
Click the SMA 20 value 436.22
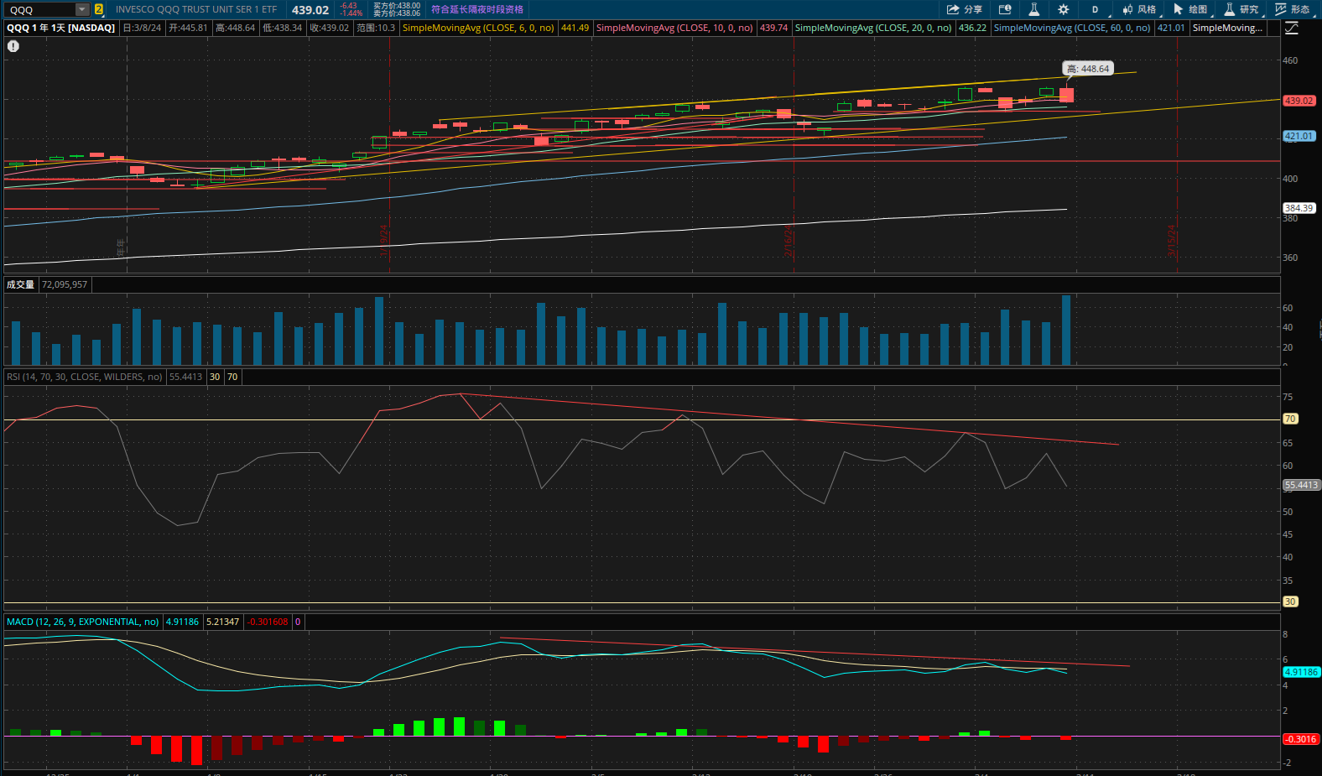pos(972,28)
